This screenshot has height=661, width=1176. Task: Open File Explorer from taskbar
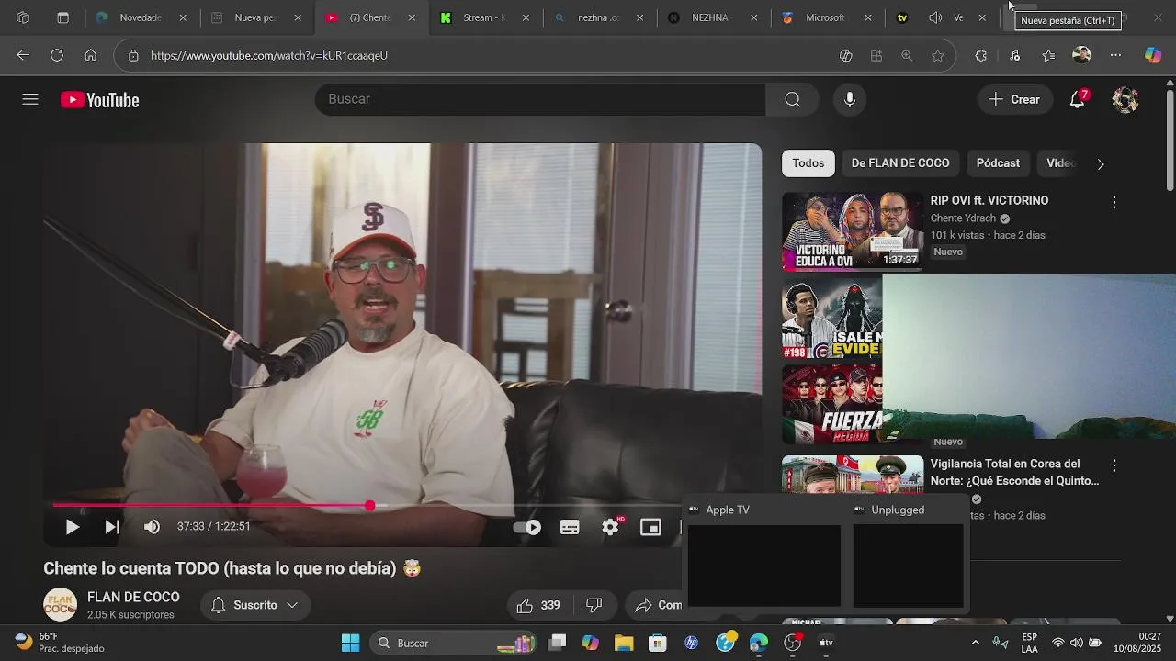[x=624, y=643]
